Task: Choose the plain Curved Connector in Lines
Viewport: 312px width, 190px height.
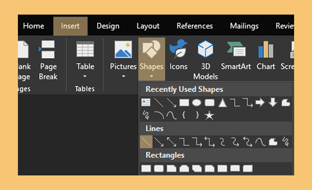Action: tap(222, 142)
